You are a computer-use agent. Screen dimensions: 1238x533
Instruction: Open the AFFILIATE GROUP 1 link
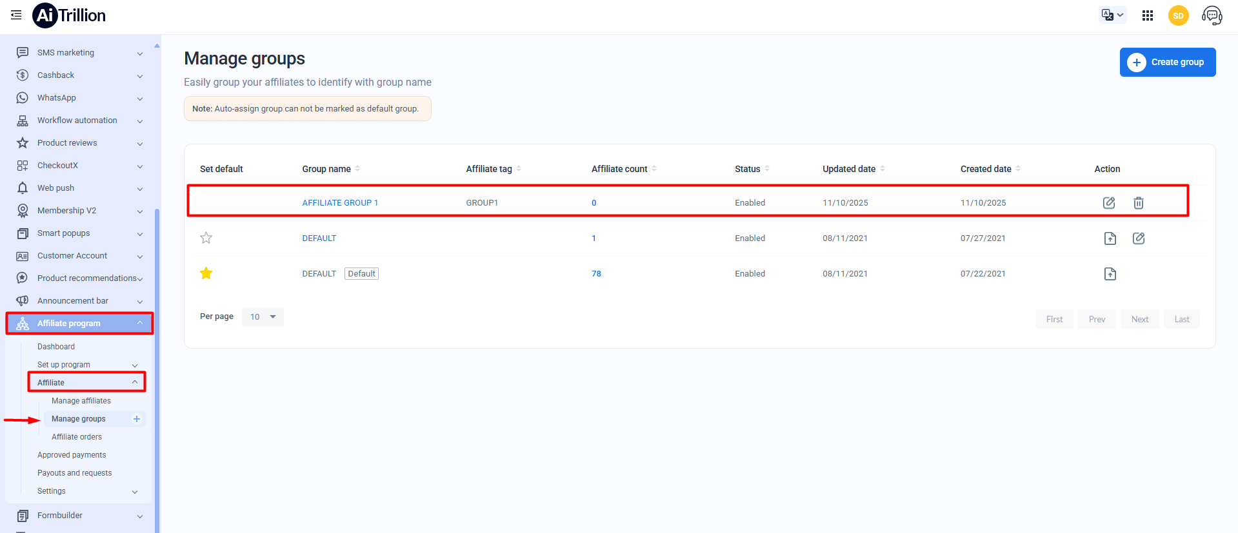(x=340, y=203)
